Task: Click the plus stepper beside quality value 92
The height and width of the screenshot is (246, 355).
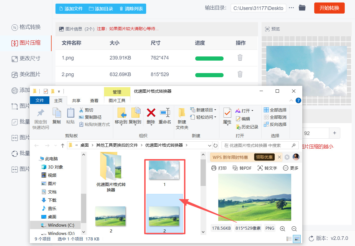Action: pyautogui.click(x=334, y=133)
